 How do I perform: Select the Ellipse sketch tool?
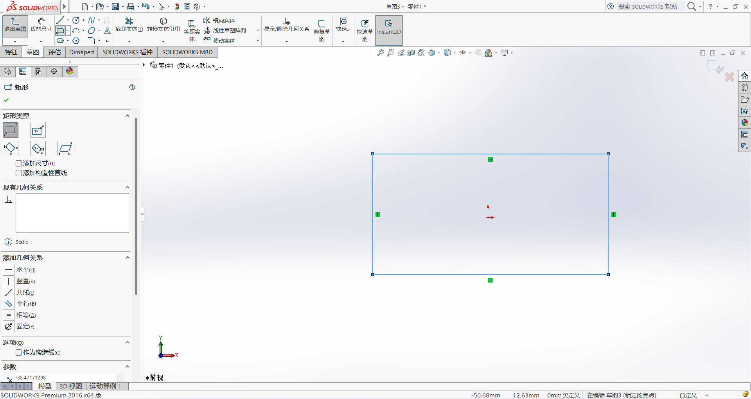click(x=92, y=30)
